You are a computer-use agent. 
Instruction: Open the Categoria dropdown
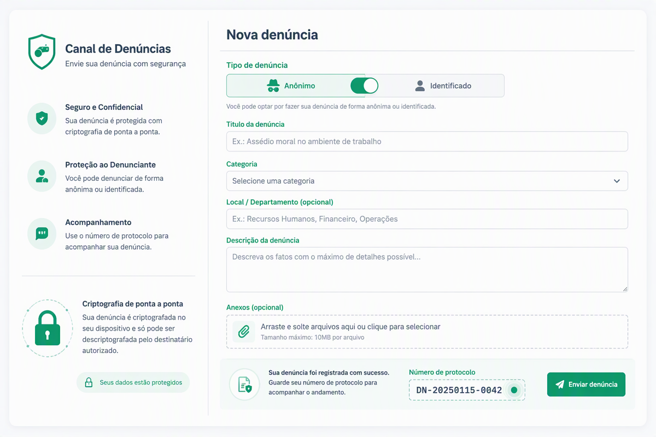427,181
